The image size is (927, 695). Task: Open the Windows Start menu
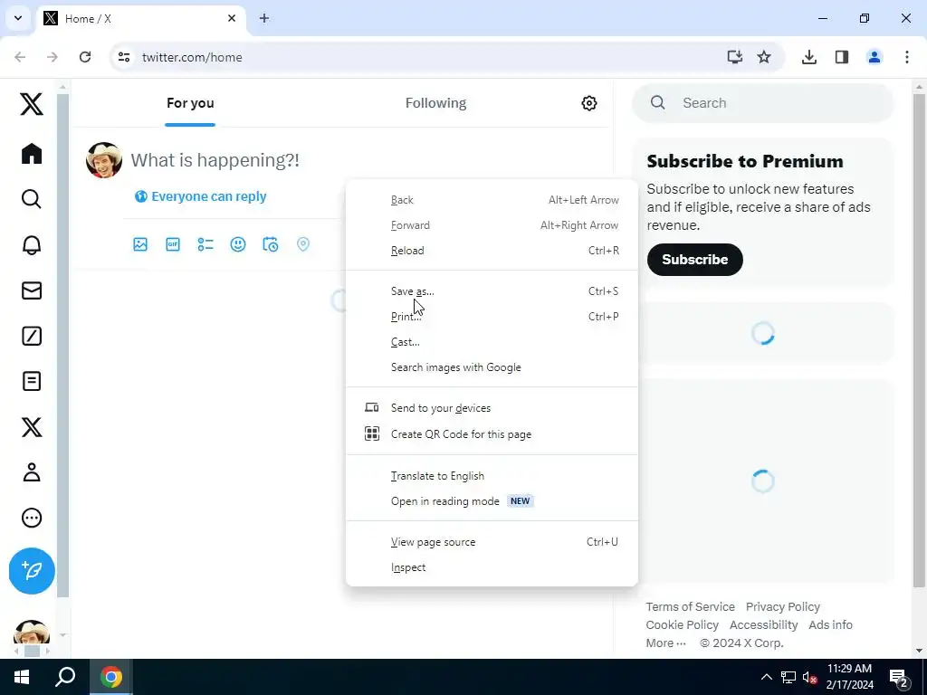(22, 677)
